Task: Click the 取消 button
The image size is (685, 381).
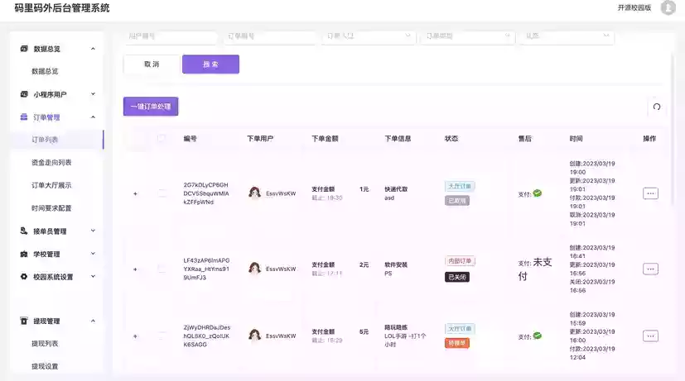Action: pos(152,64)
